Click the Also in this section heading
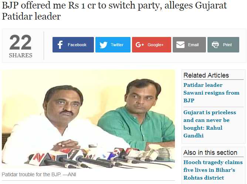The height and width of the screenshot is (184, 247). [210, 153]
